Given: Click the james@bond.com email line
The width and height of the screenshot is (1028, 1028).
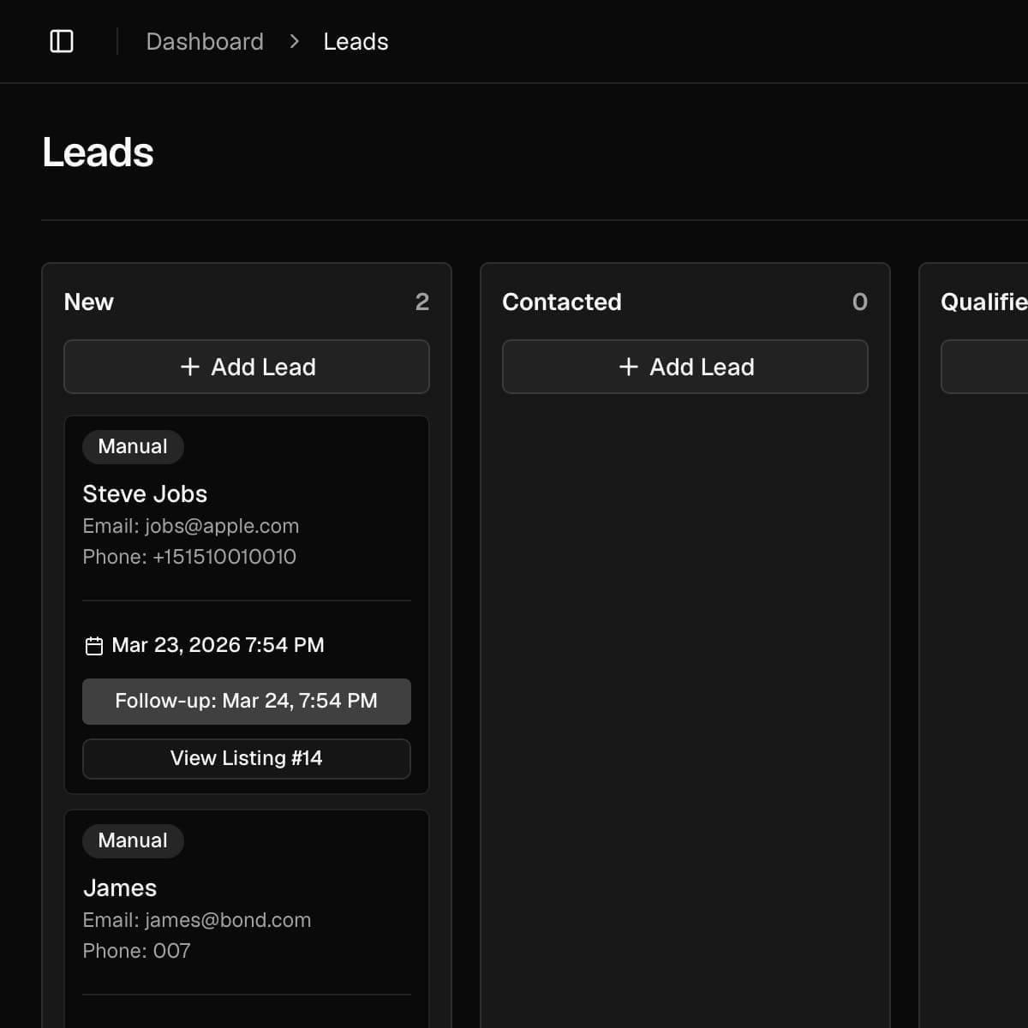Looking at the screenshot, I should tap(197, 920).
